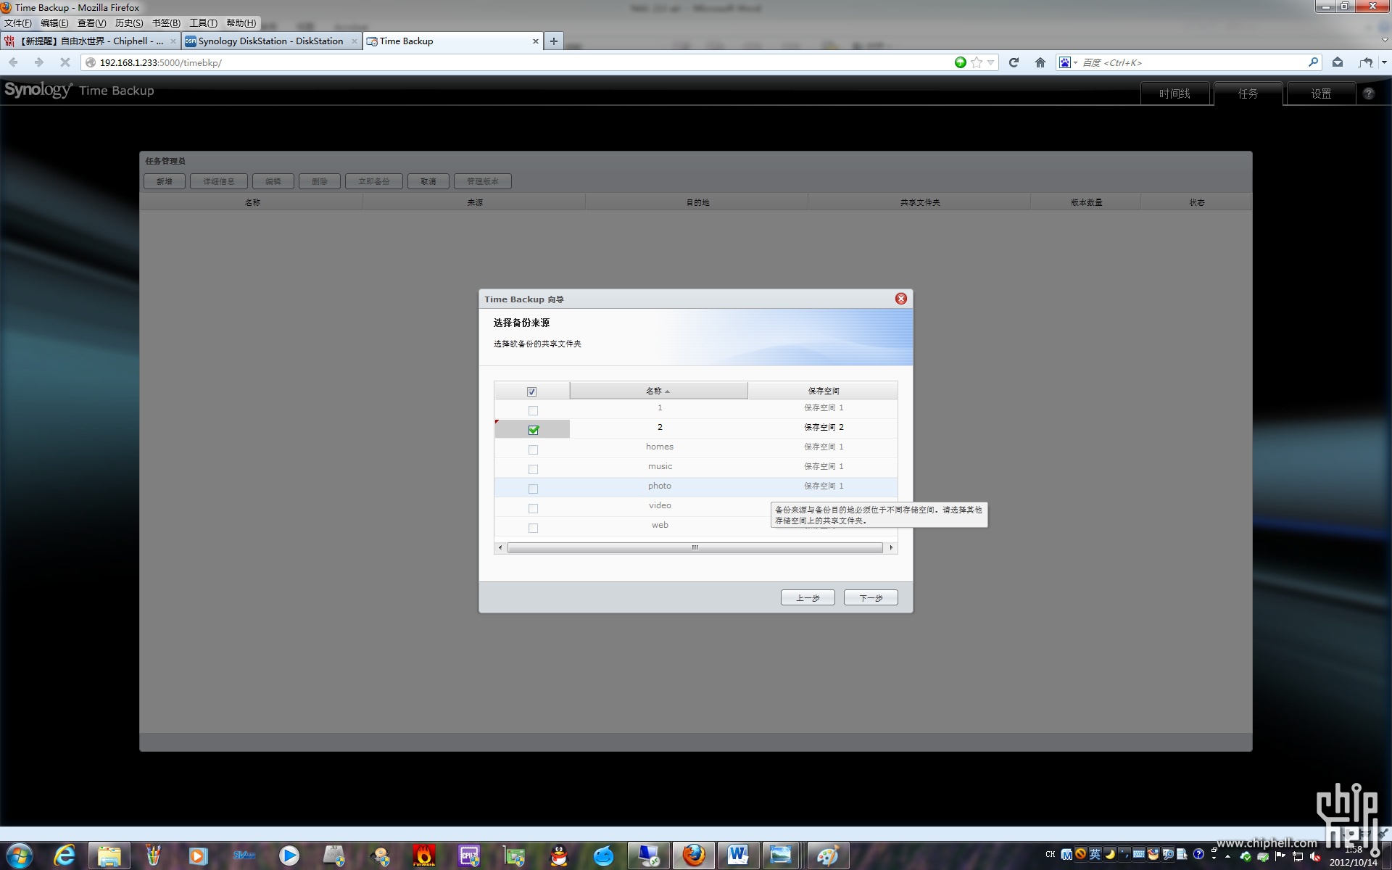Open the Baidu search engine dropdown
This screenshot has height=870, width=1392.
[1067, 62]
